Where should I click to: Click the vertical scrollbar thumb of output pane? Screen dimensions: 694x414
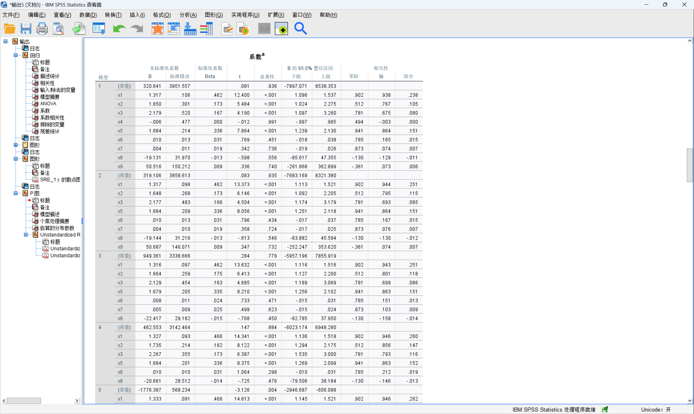coord(690,165)
